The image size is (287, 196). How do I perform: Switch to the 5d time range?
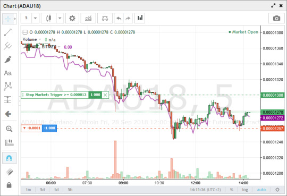(x=43, y=190)
